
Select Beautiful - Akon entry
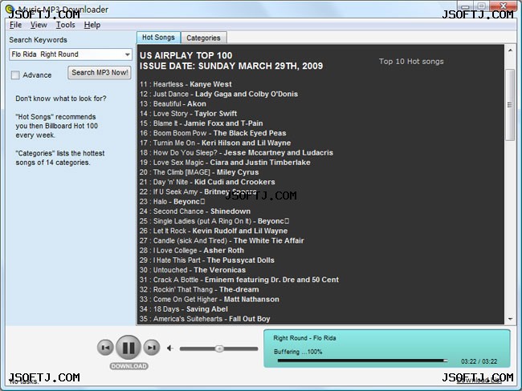tap(173, 104)
